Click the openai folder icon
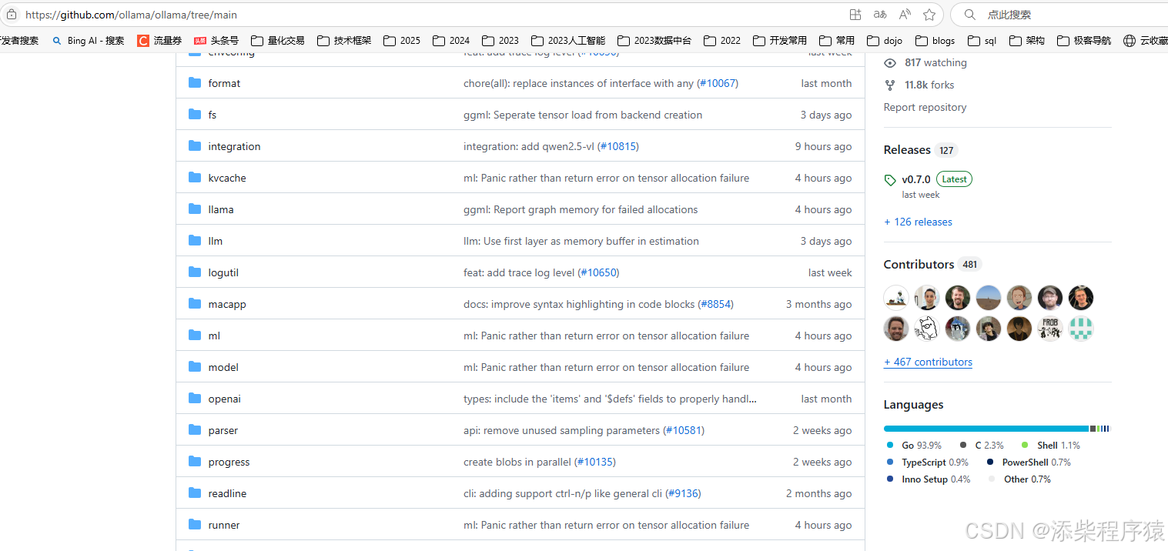 pyautogui.click(x=195, y=398)
